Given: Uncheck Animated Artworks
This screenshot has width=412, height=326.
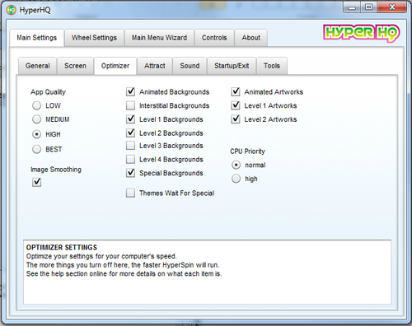Looking at the screenshot, I should [x=236, y=91].
